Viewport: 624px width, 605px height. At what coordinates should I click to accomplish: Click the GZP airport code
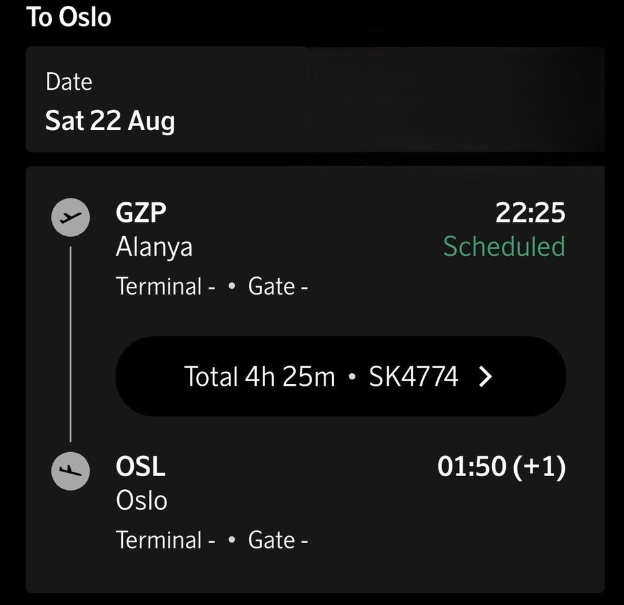(141, 213)
